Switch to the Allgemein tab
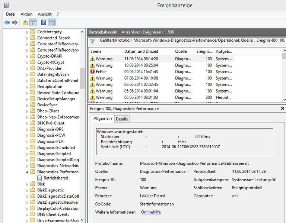Screen dimensions: 286x223 pos(102,118)
